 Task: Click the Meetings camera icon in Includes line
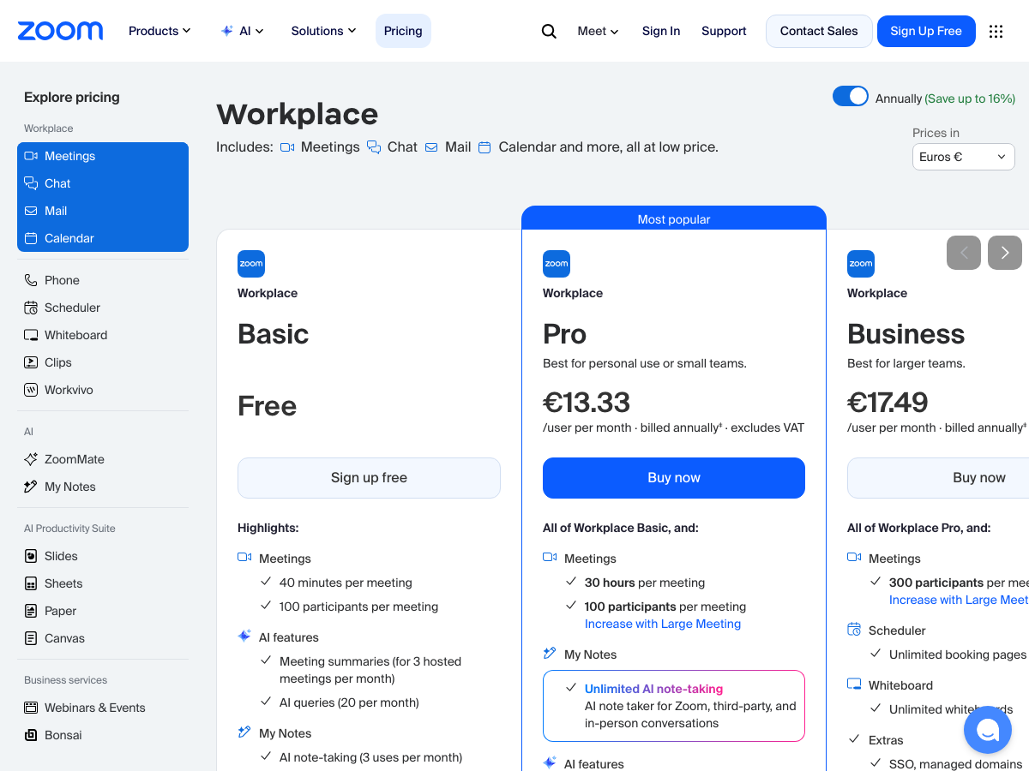pos(288,147)
